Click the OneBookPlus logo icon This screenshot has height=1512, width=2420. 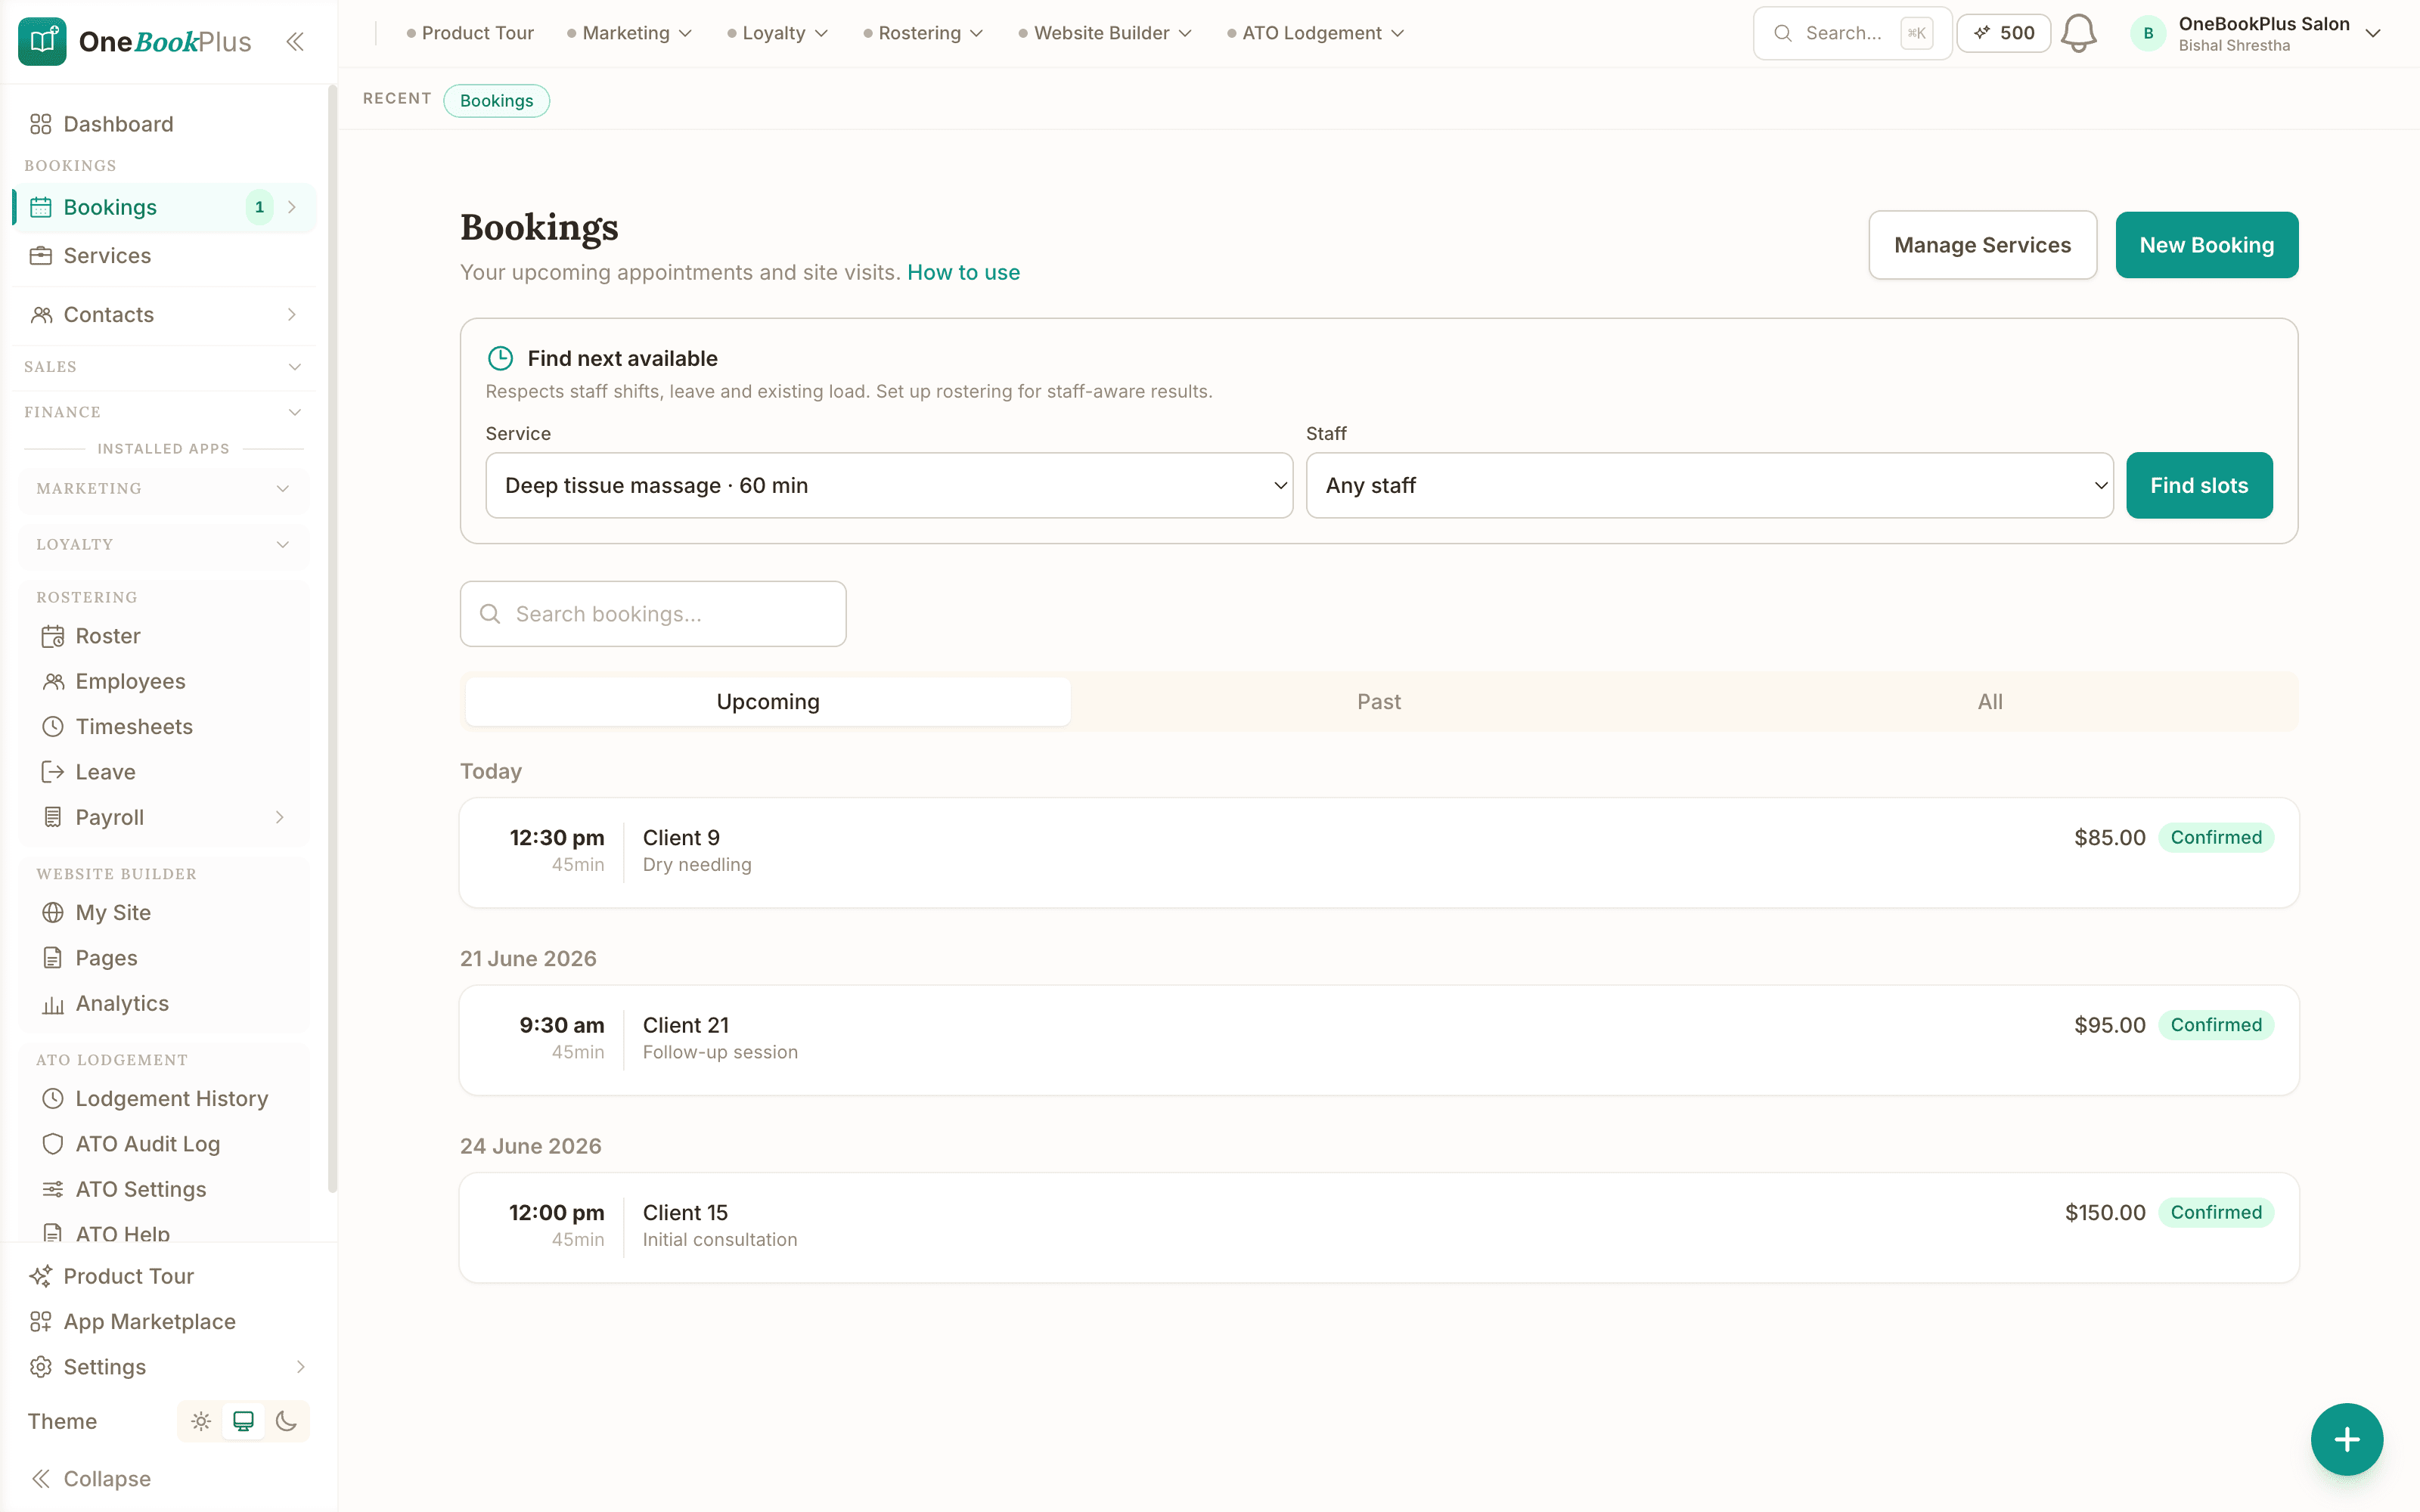click(42, 41)
